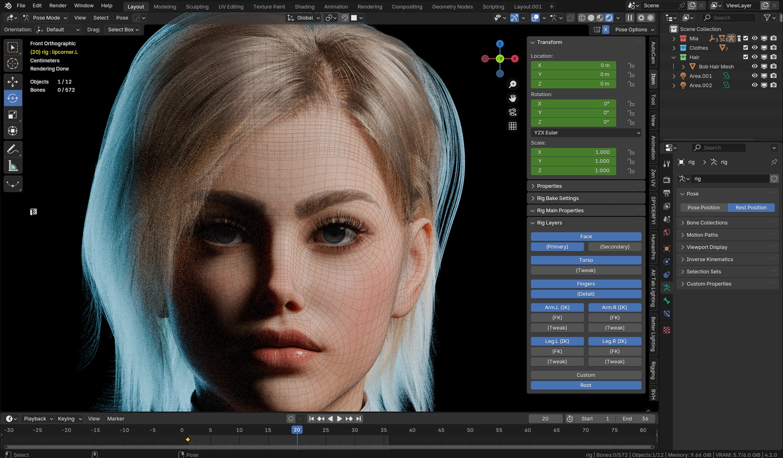The image size is (783, 458).
Task: Open the Texture properties checker icon
Action: (x=667, y=330)
